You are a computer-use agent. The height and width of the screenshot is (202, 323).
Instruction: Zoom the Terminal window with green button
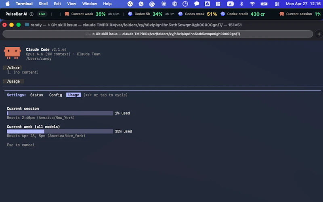18,25
